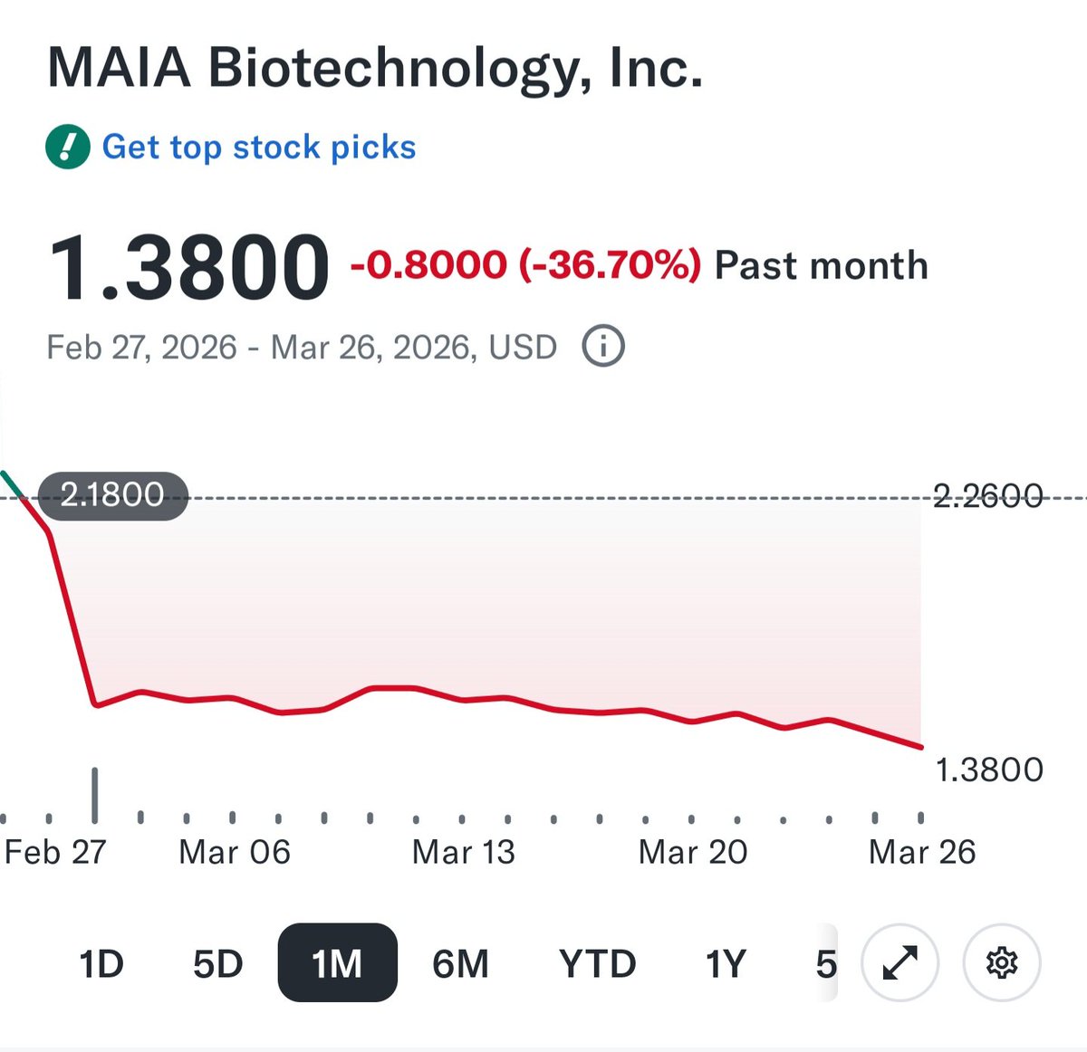Select the 1M range tab
This screenshot has height=1052, width=1087.
pyautogui.click(x=337, y=962)
